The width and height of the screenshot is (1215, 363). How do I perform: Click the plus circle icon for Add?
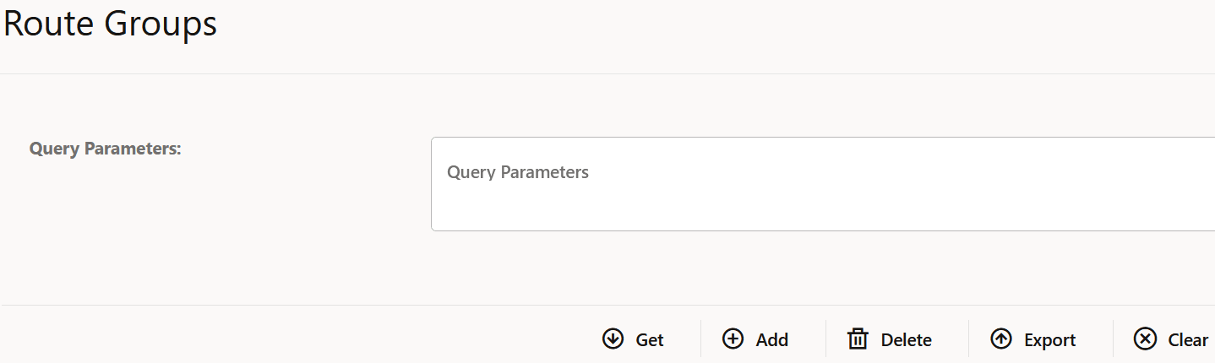(x=733, y=339)
